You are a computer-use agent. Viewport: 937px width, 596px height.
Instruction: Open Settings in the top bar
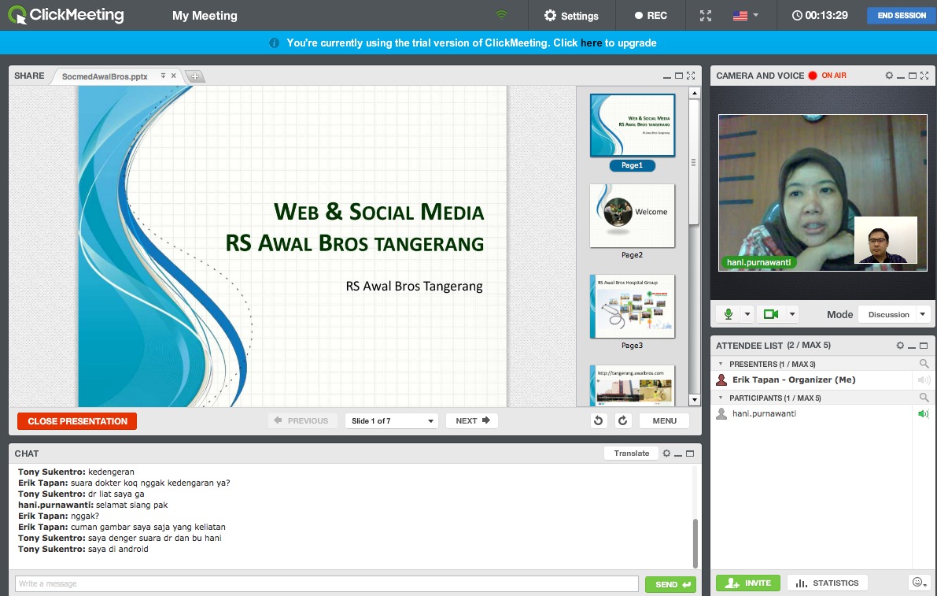(x=571, y=16)
